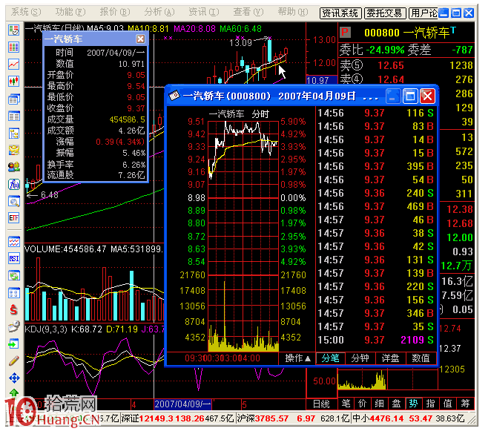
Task: Open the 分析(A) menu
Action: click(x=159, y=12)
